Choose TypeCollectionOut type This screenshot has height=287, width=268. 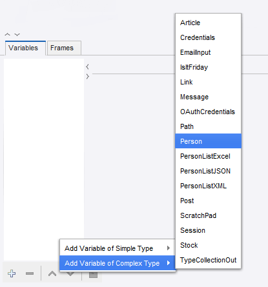208,260
